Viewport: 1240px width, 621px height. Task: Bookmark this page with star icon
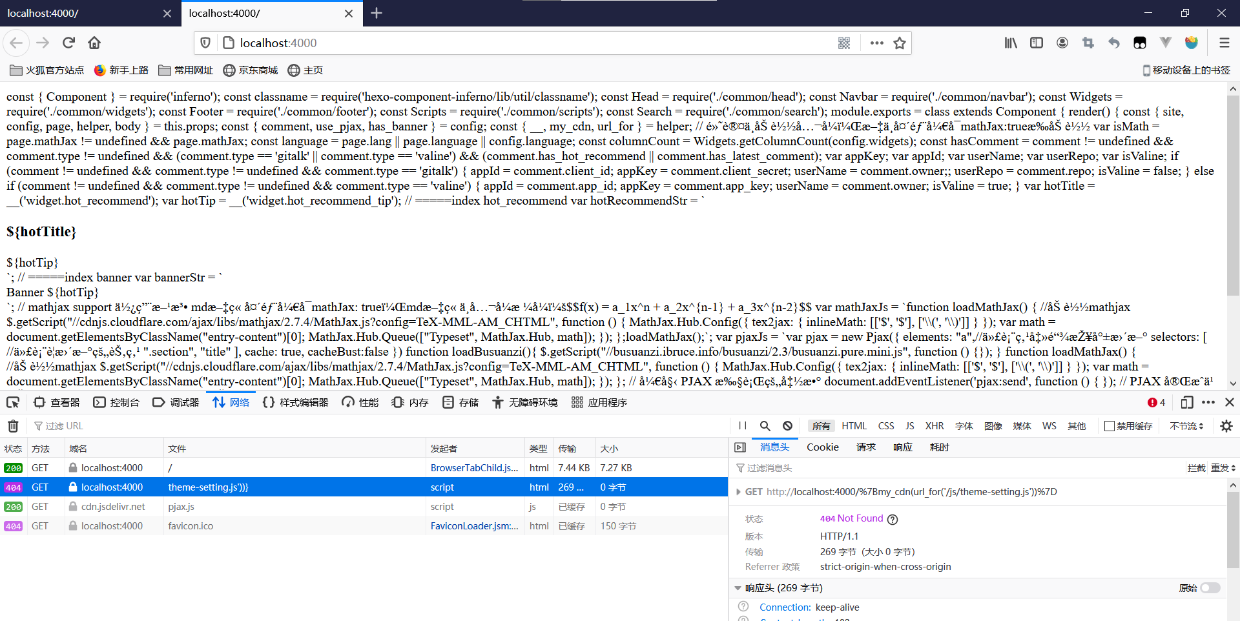[x=899, y=43]
